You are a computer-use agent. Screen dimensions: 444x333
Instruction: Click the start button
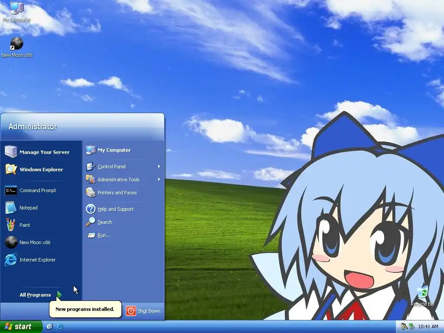(21, 326)
